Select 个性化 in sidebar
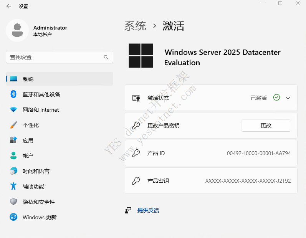This screenshot has width=306, height=238. 60,125
